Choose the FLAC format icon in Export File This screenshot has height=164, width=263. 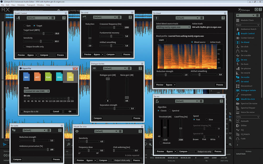pos(48,76)
